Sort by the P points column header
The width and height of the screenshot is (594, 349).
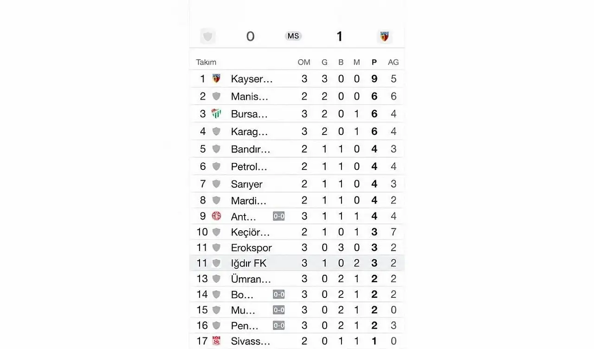tap(374, 62)
